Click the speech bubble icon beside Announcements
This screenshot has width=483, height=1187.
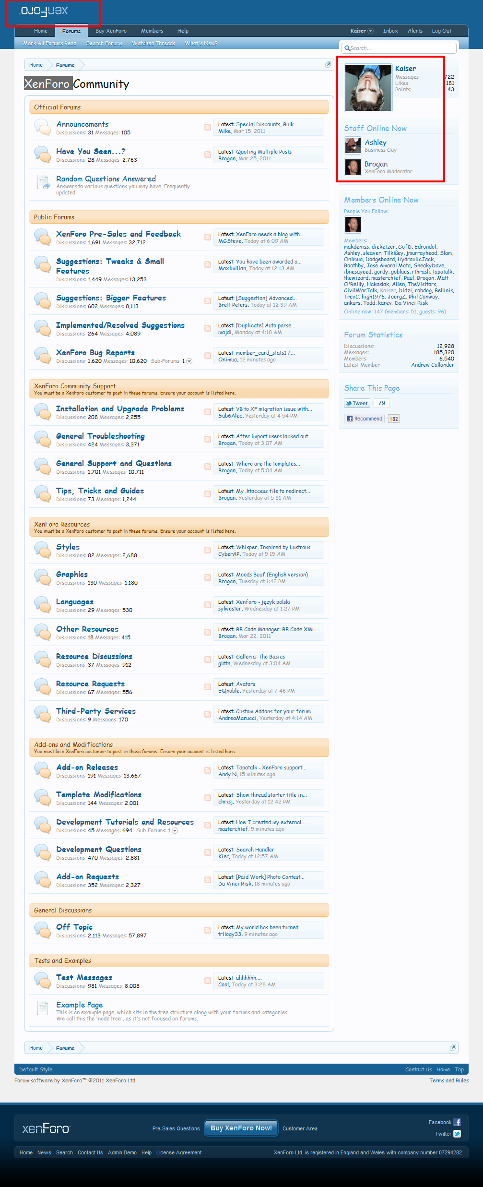pyautogui.click(x=43, y=127)
